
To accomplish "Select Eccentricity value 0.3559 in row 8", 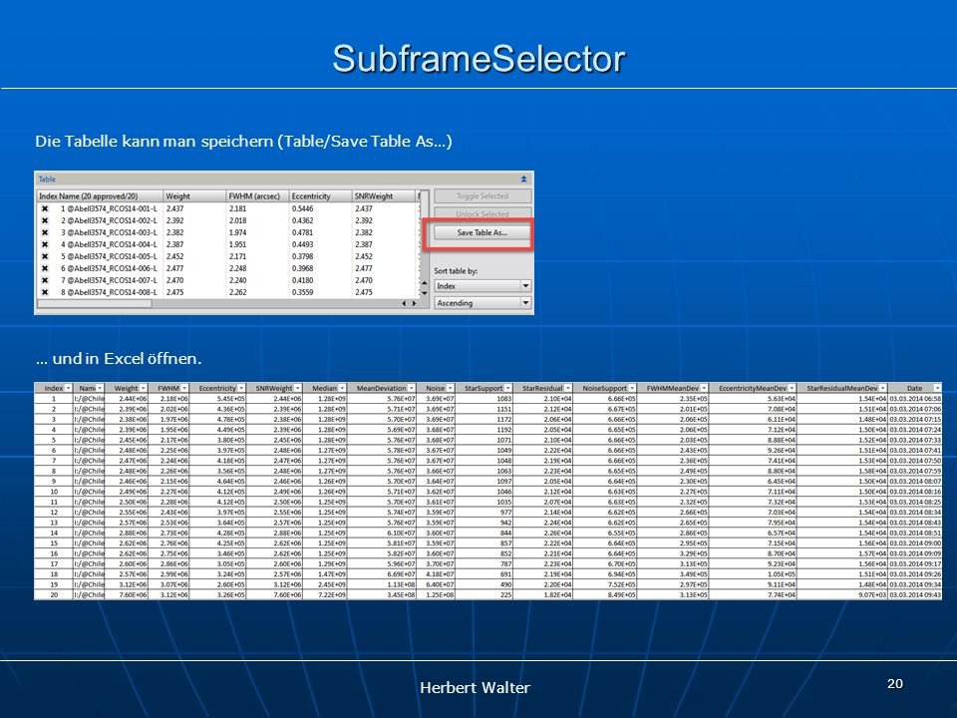I will click(x=302, y=292).
